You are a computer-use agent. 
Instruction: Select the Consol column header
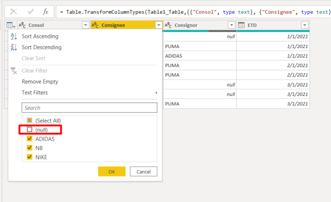[x=54, y=25]
